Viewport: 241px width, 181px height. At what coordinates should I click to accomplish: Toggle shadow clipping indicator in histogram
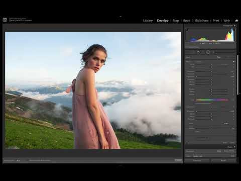(187, 30)
